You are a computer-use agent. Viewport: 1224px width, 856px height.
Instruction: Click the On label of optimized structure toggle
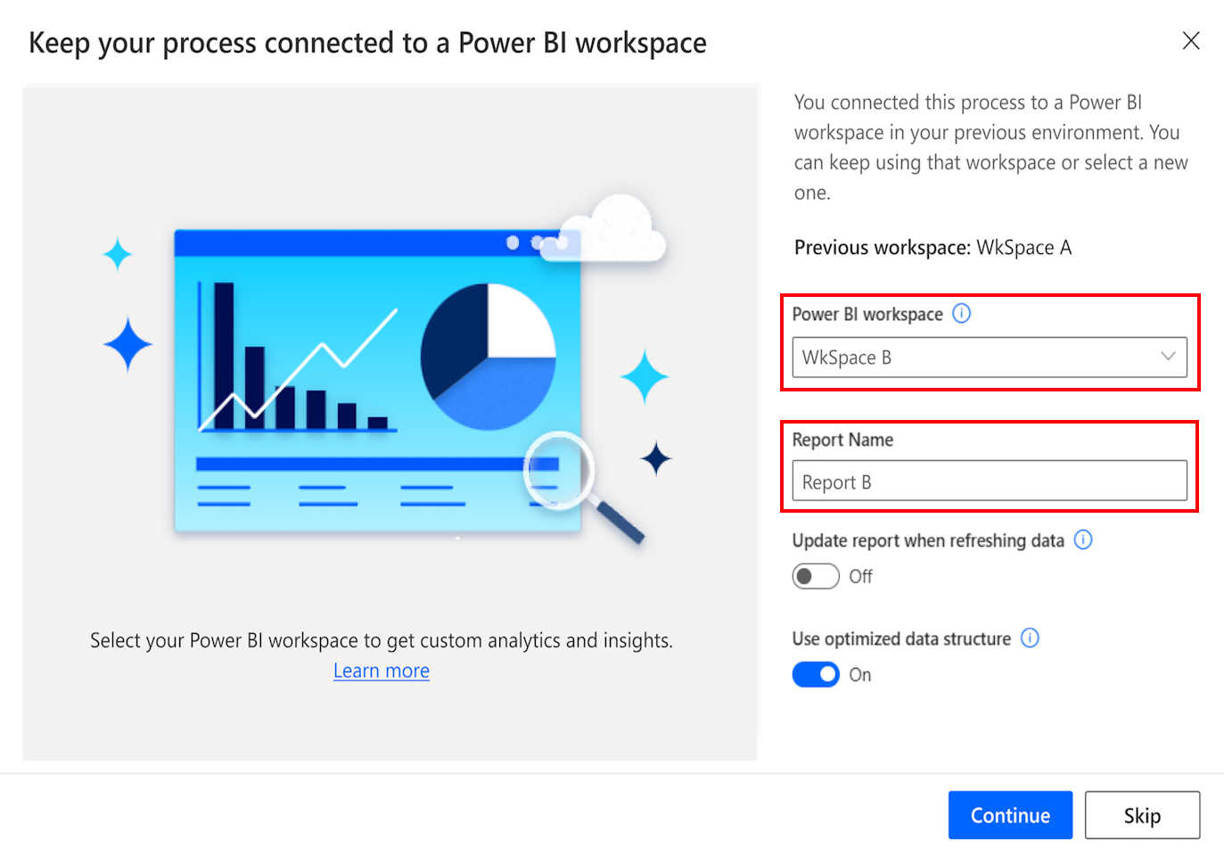(x=859, y=675)
